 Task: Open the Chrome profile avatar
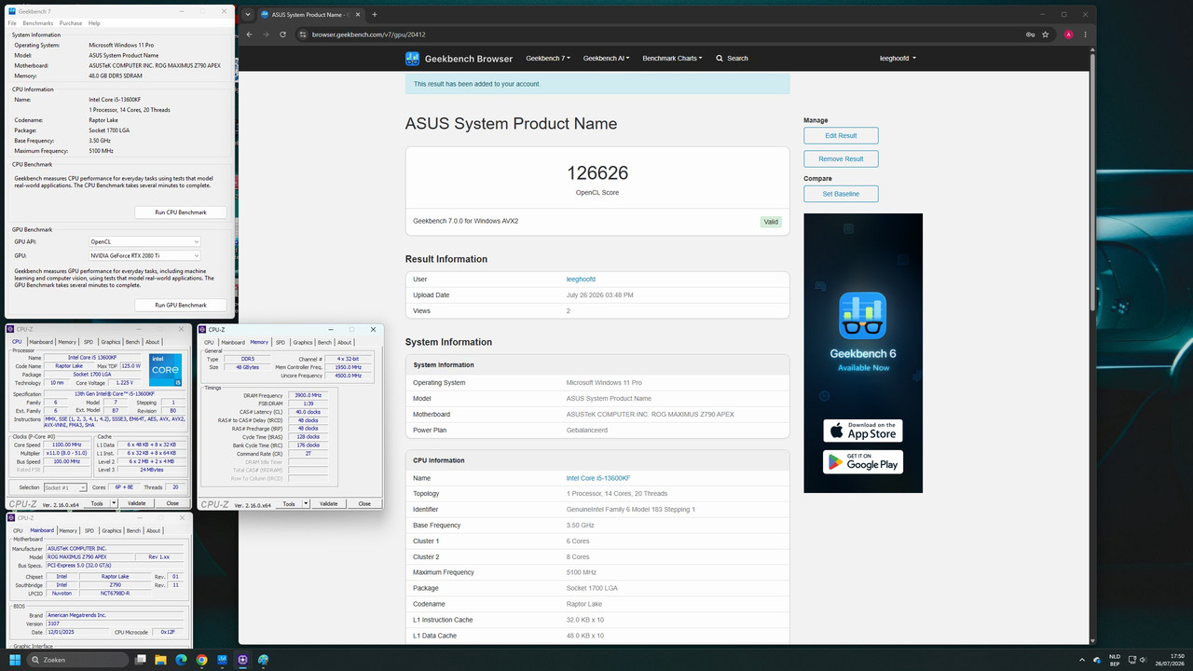1068,34
